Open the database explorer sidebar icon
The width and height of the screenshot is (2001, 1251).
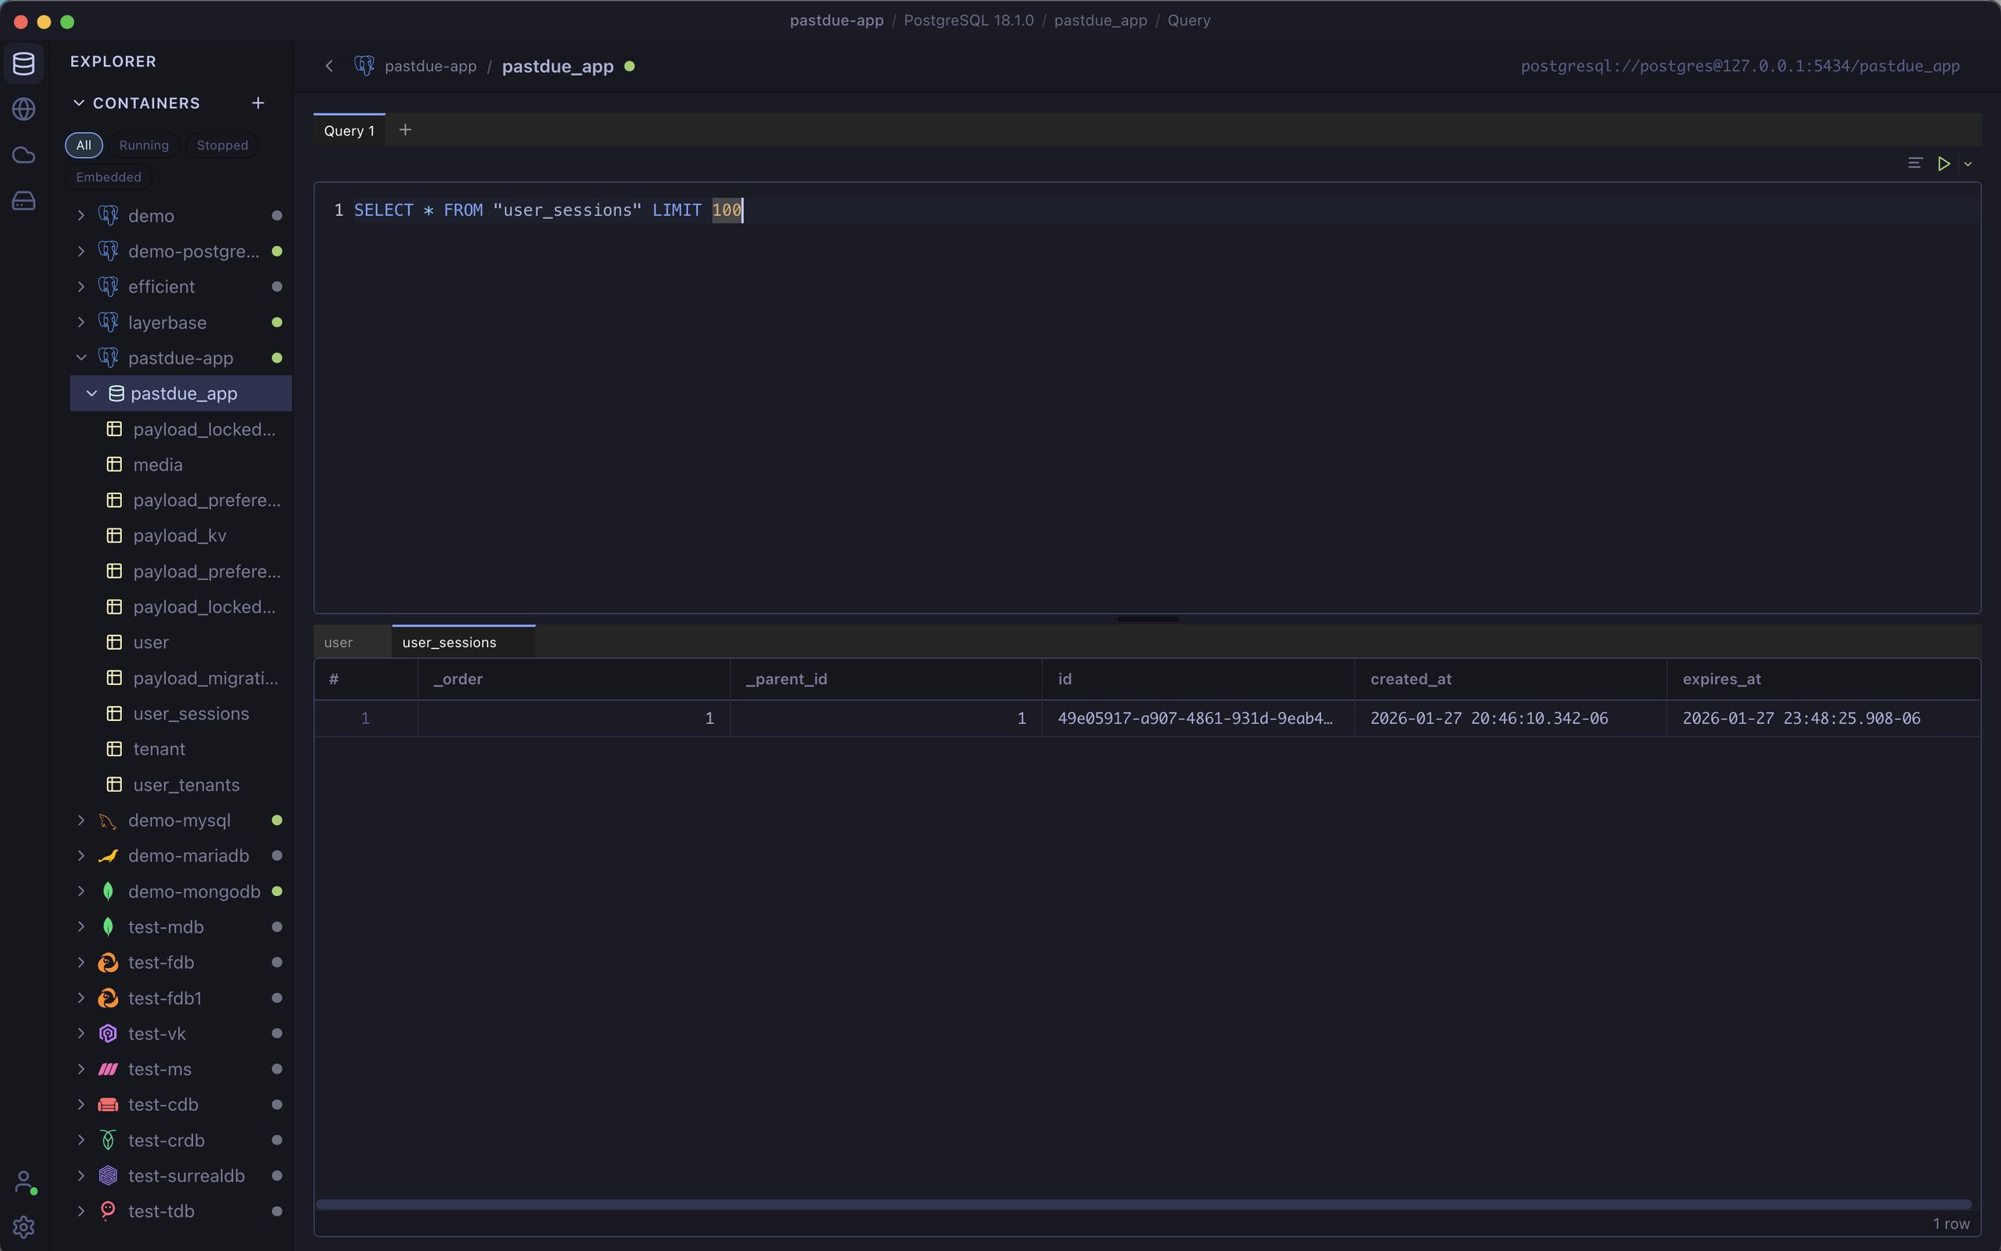point(24,63)
